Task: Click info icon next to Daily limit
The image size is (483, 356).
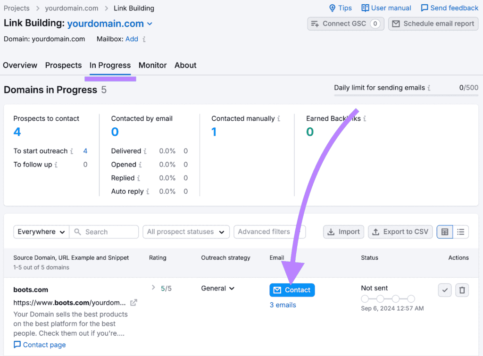Action: point(429,88)
